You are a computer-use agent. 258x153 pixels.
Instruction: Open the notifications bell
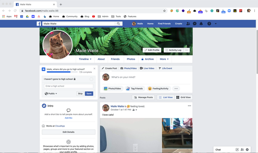point(201,24)
